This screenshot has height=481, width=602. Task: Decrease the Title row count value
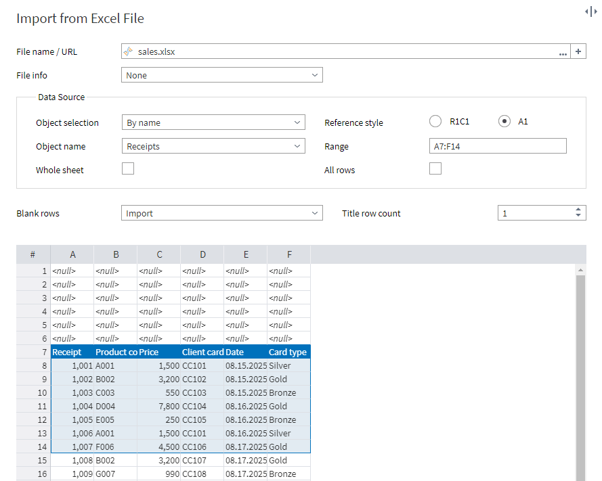pos(578,216)
